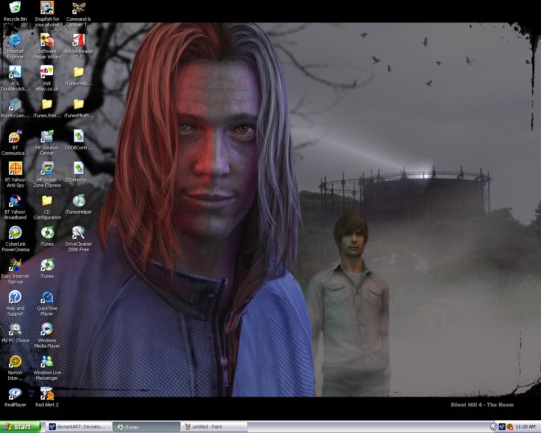Select the BT Yahoo! Broadband icon
Image resolution: width=541 pixels, height=433 pixels.
tap(15, 207)
